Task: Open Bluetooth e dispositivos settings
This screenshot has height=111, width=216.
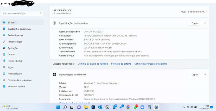Action: [x=22, y=29]
